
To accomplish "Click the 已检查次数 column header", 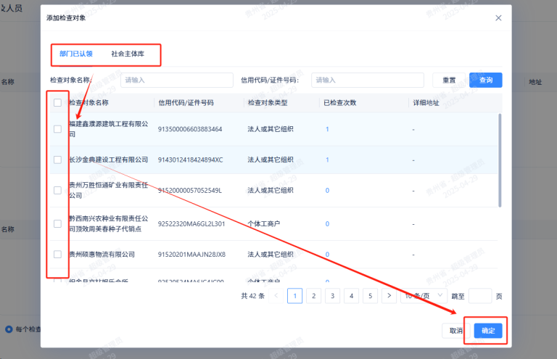I will point(340,102).
